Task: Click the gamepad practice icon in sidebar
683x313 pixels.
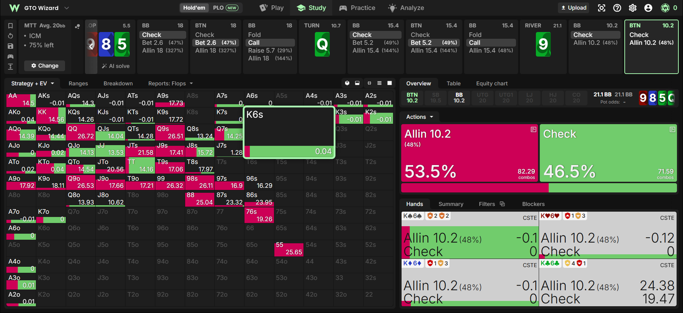Action: coord(11,57)
